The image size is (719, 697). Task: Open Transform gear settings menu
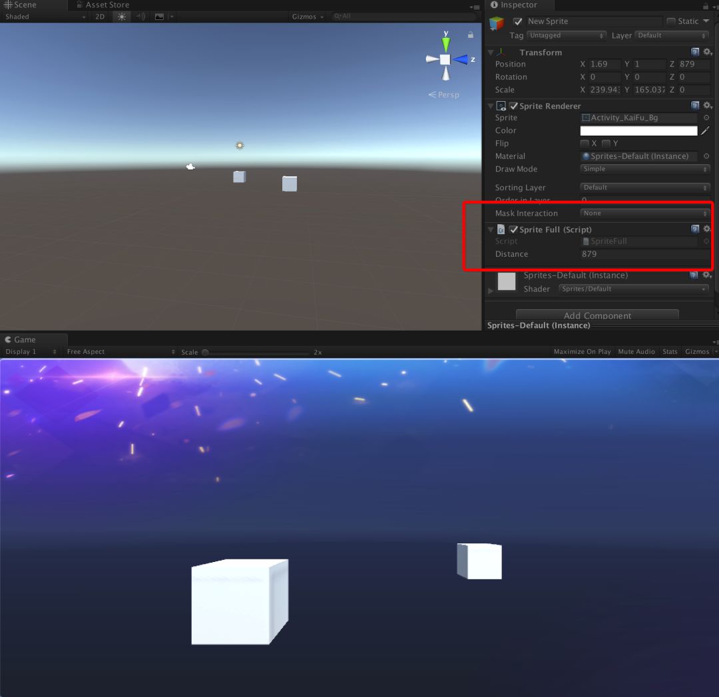pyautogui.click(x=708, y=52)
